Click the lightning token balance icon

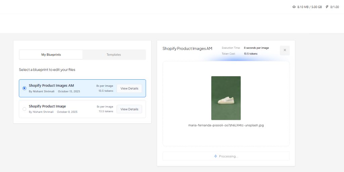pyautogui.click(x=327, y=7)
